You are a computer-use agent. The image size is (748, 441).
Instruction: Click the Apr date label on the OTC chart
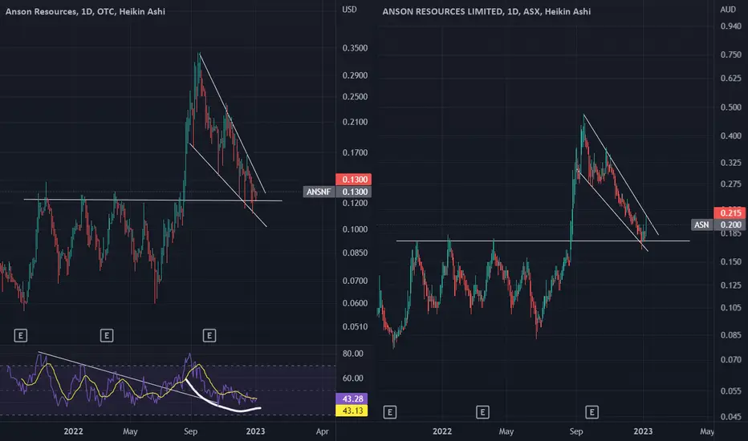pos(323,431)
